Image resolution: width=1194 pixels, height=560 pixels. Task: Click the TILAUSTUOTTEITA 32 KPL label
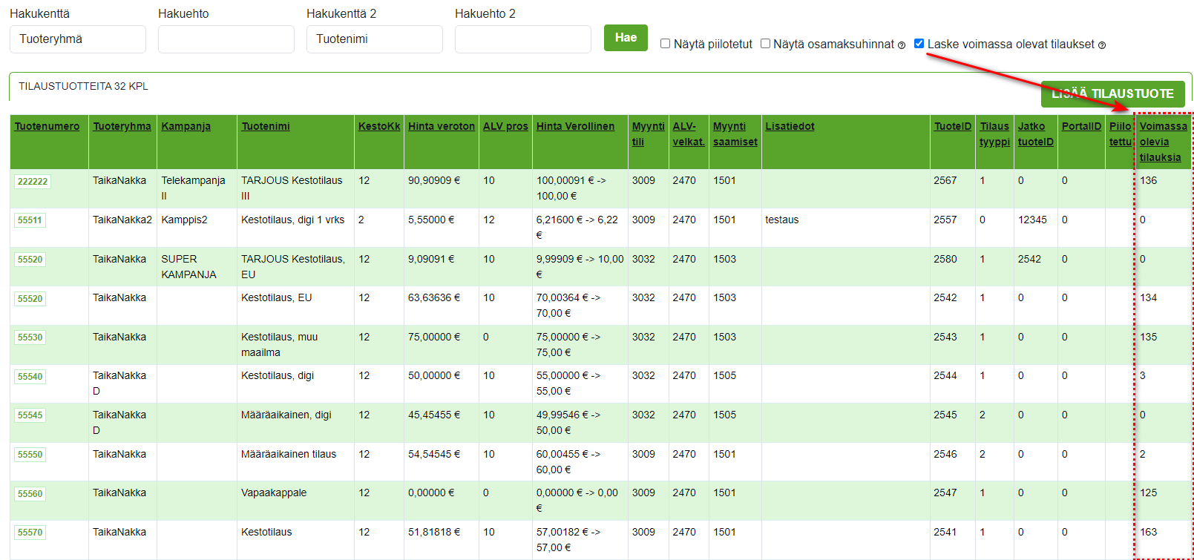[83, 86]
